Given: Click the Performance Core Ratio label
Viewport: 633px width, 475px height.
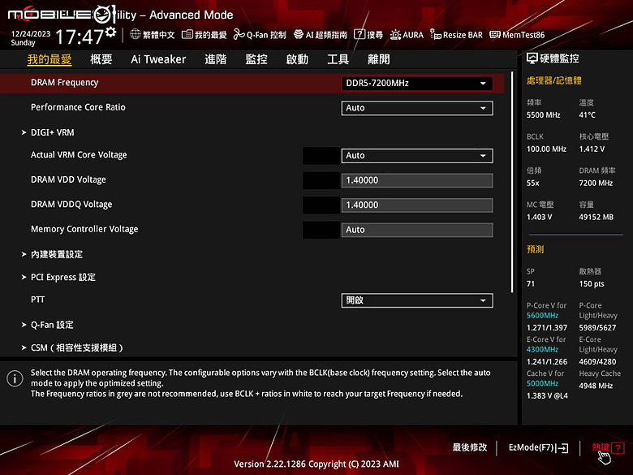Looking at the screenshot, I should [78, 107].
